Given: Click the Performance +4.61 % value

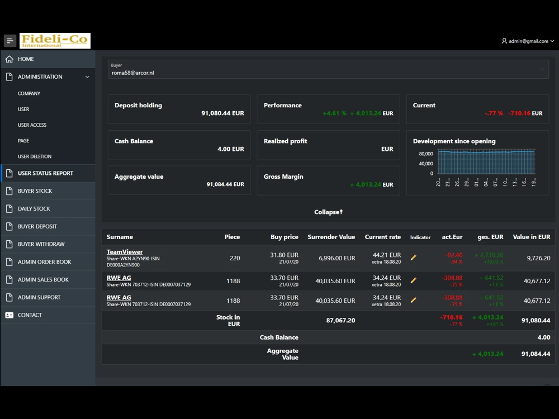Looking at the screenshot, I should point(334,113).
